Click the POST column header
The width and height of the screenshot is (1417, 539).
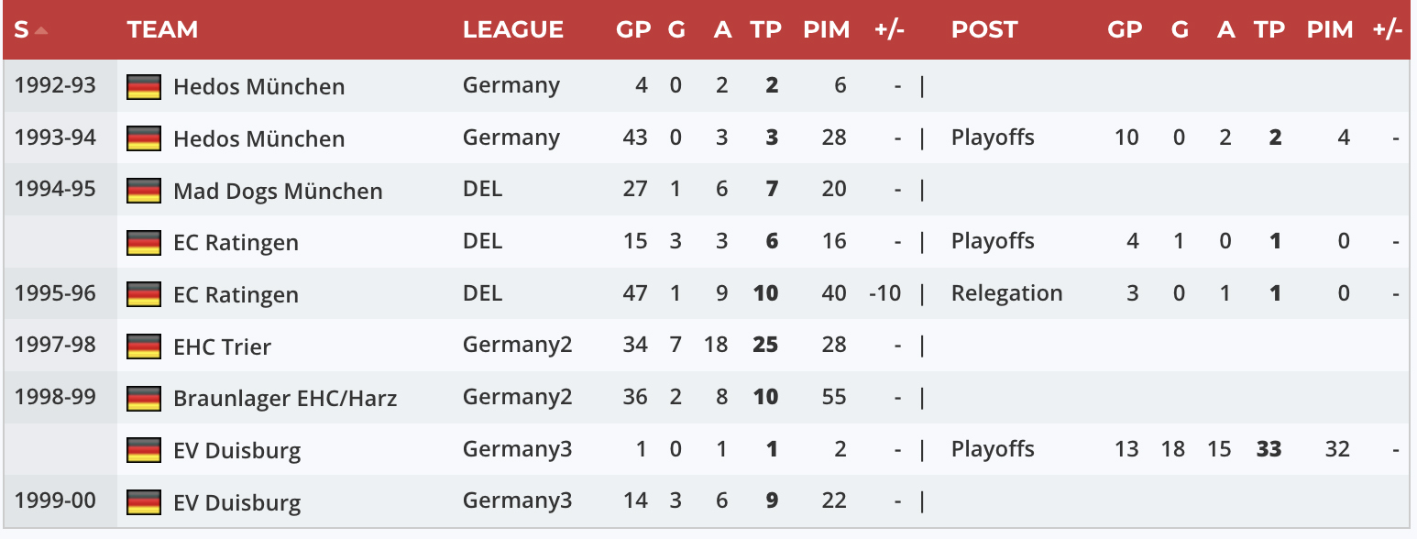[983, 29]
